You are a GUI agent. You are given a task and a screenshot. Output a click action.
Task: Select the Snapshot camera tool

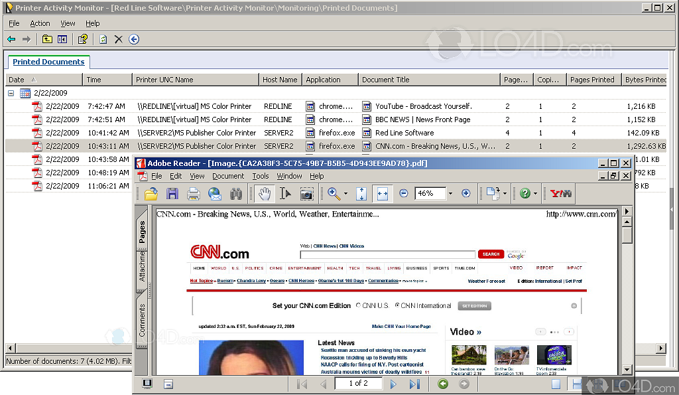click(x=306, y=194)
